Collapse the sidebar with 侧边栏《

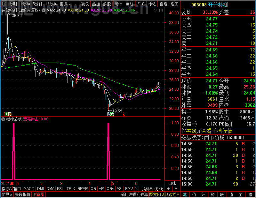point(172,194)
